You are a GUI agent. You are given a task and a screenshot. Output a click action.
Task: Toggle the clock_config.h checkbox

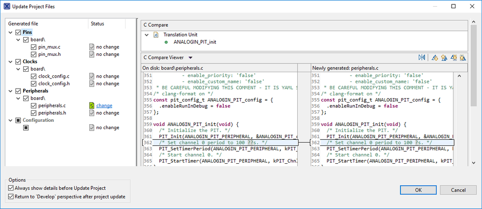pyautogui.click(x=34, y=84)
